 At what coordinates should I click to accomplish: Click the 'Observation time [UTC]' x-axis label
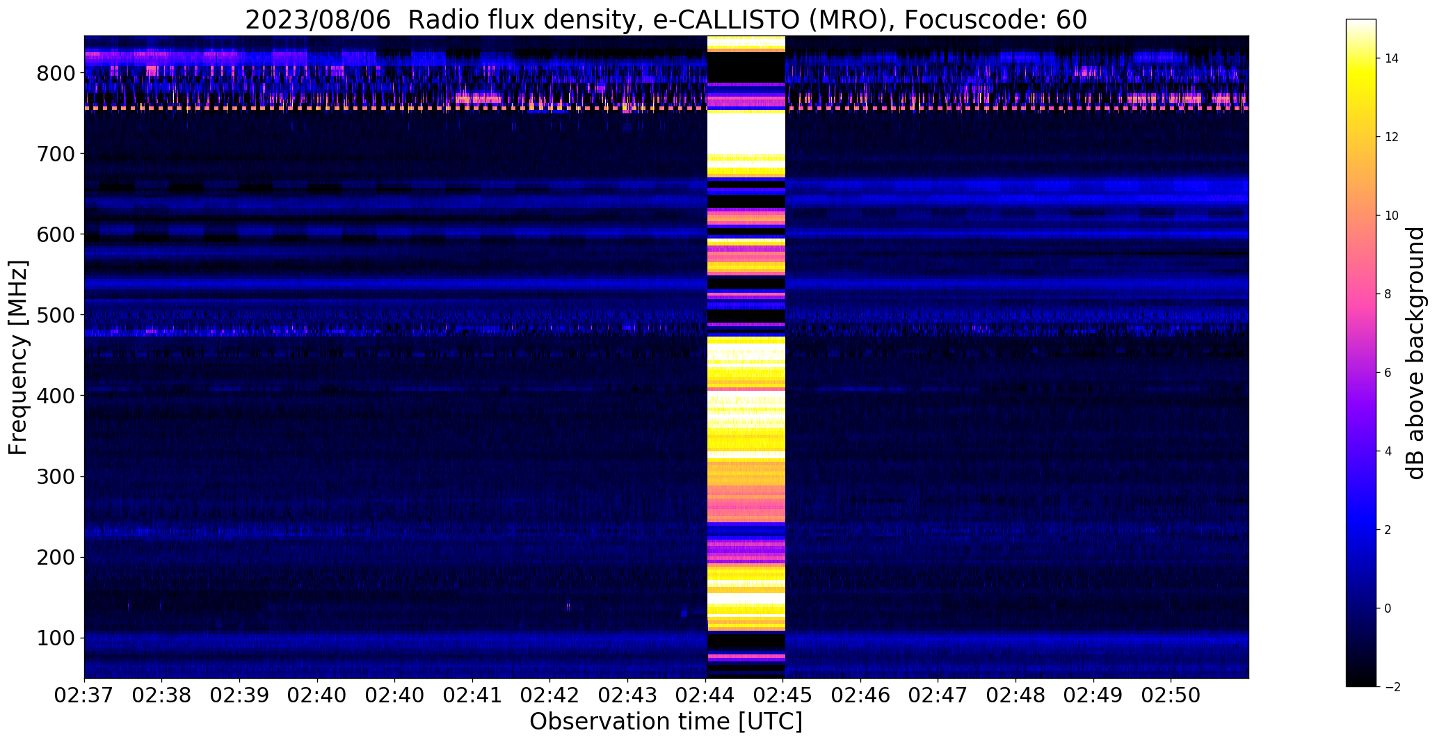point(666,722)
